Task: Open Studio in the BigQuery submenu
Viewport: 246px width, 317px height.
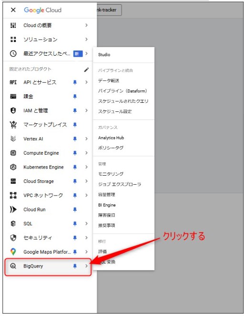Action: point(104,55)
